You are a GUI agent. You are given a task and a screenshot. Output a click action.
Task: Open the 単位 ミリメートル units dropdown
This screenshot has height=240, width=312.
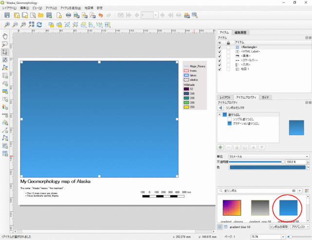click(x=269, y=157)
